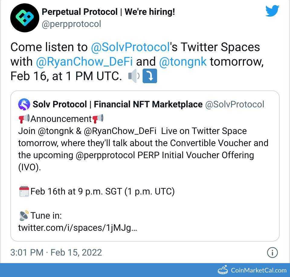Open the CoinMarketCal.com watermark link
Image resolution: width=290 pixels, height=277 pixels.
259,270
